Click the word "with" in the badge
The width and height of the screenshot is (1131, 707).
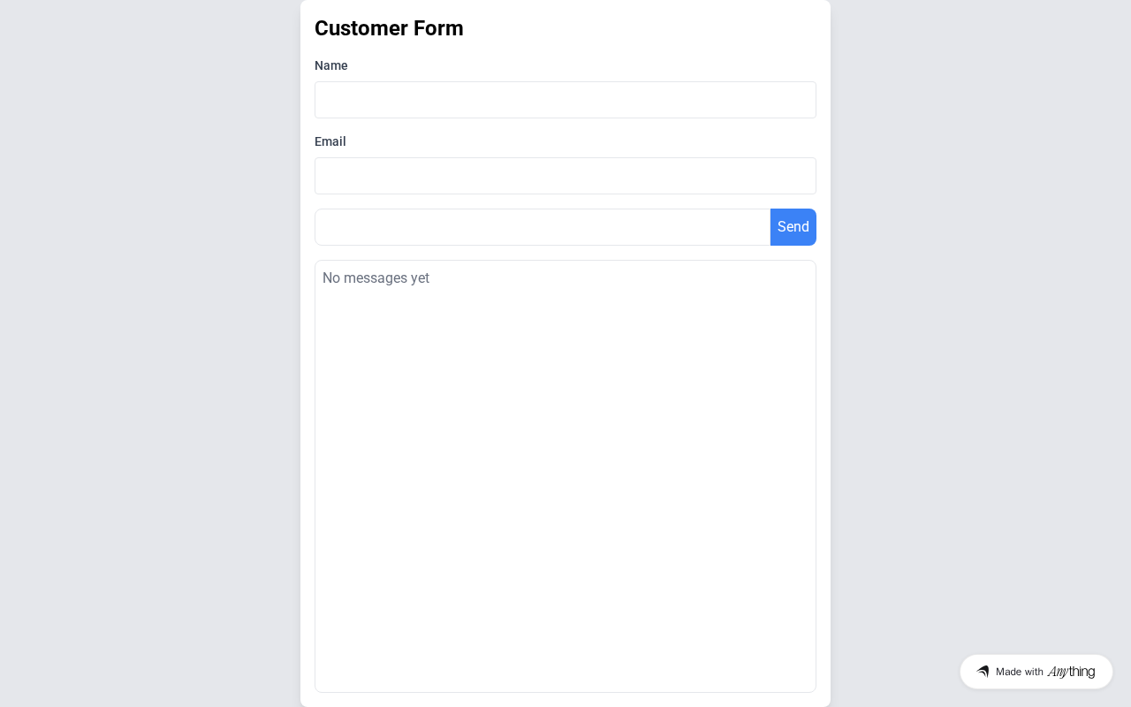tap(1034, 672)
